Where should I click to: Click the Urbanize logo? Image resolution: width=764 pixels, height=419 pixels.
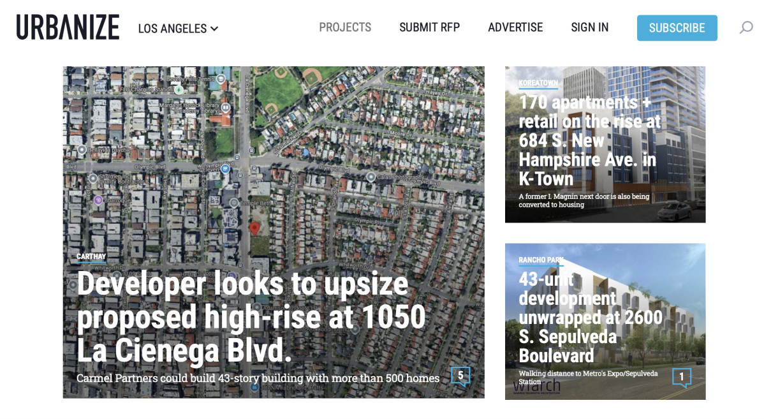click(68, 27)
